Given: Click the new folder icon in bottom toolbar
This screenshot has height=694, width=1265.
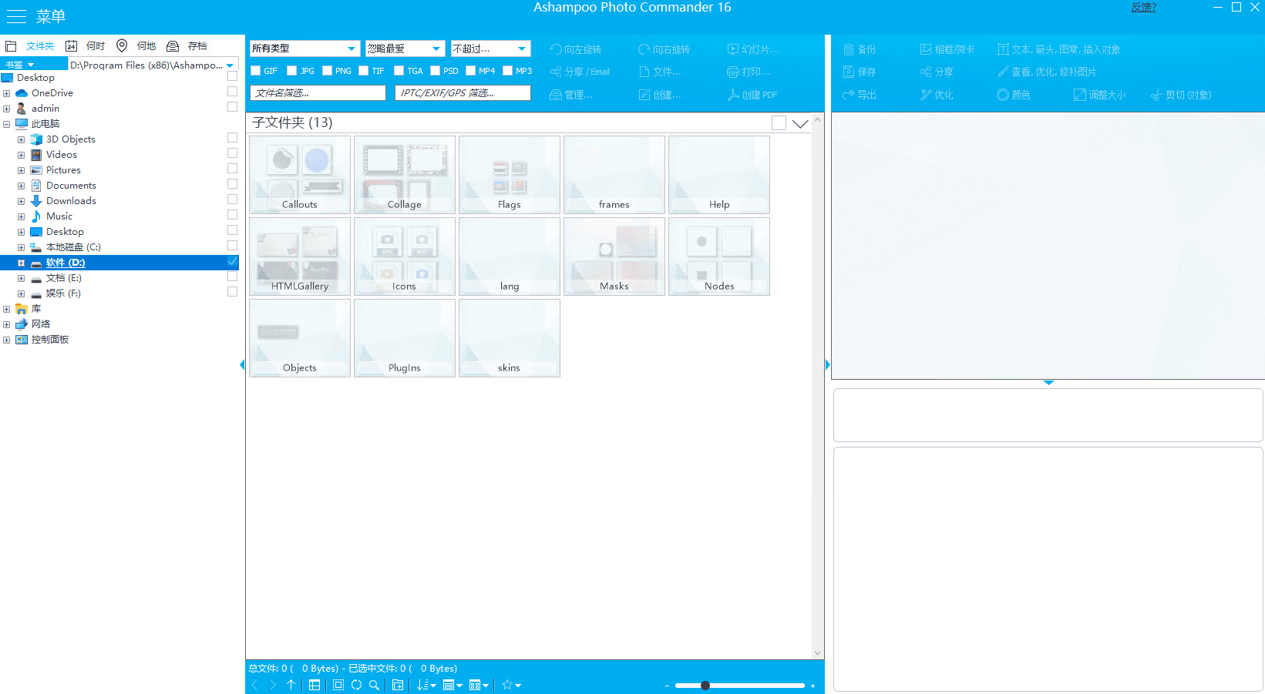Looking at the screenshot, I should 398,685.
